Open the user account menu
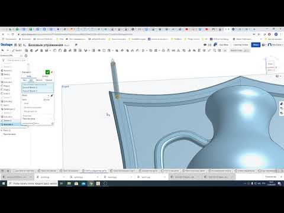 pos(275,45)
